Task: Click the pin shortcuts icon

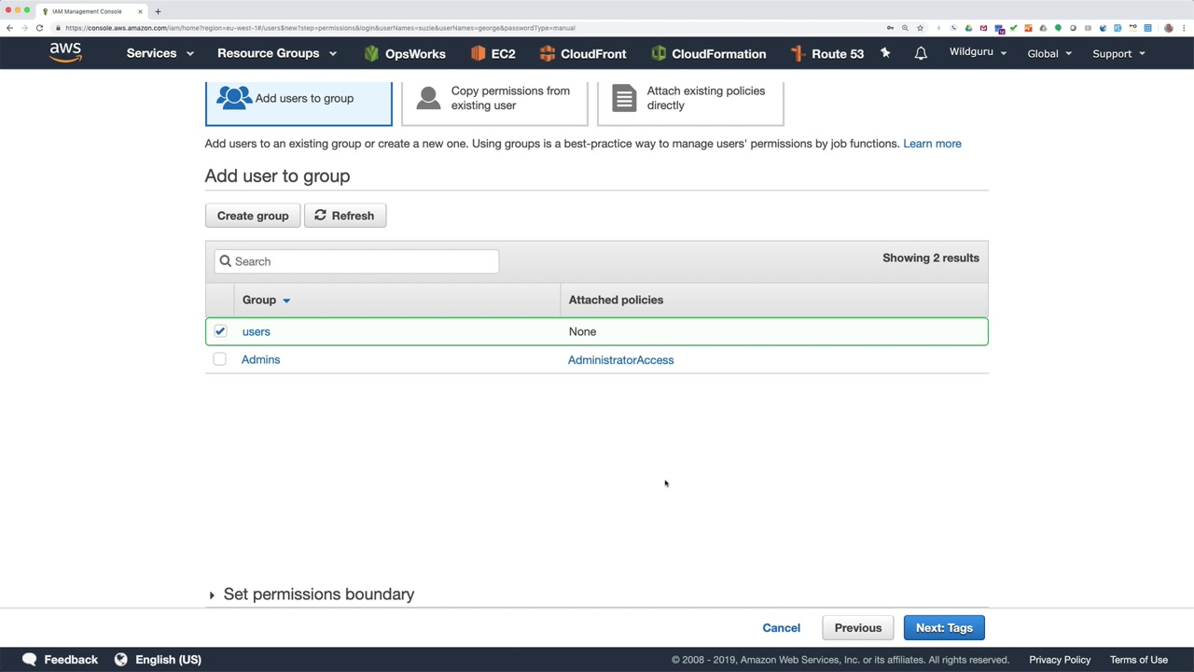Action: click(885, 53)
